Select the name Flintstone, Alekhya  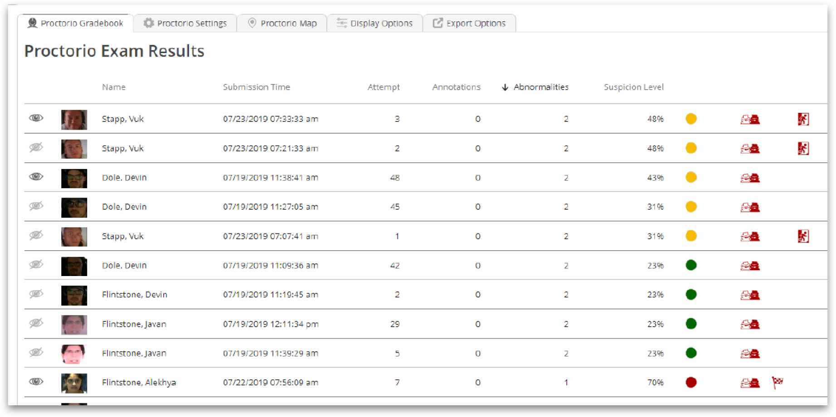pos(139,383)
